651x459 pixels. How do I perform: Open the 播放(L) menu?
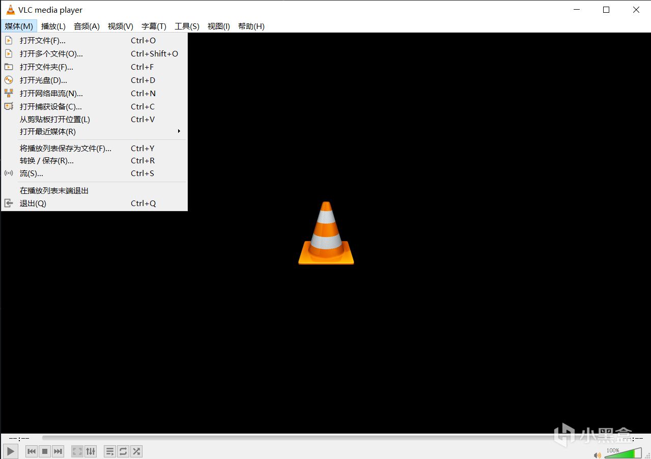(53, 26)
